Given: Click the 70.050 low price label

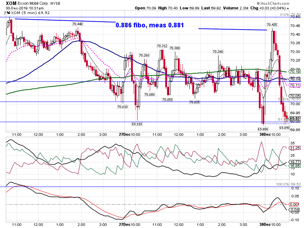Looking at the screenshot, I should click(167, 99).
